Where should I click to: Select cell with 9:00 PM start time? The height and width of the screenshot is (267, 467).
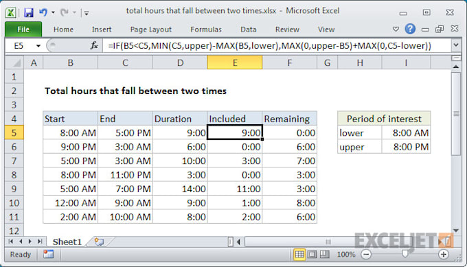click(x=70, y=147)
